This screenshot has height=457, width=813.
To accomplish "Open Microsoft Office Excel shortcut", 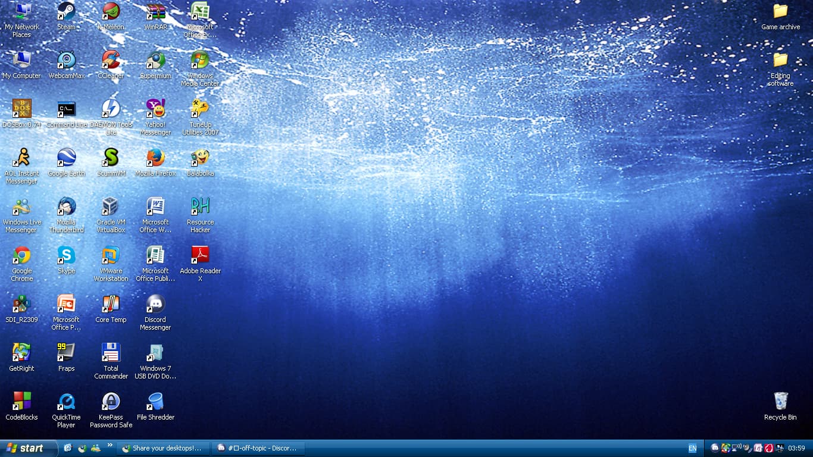I will [200, 11].
